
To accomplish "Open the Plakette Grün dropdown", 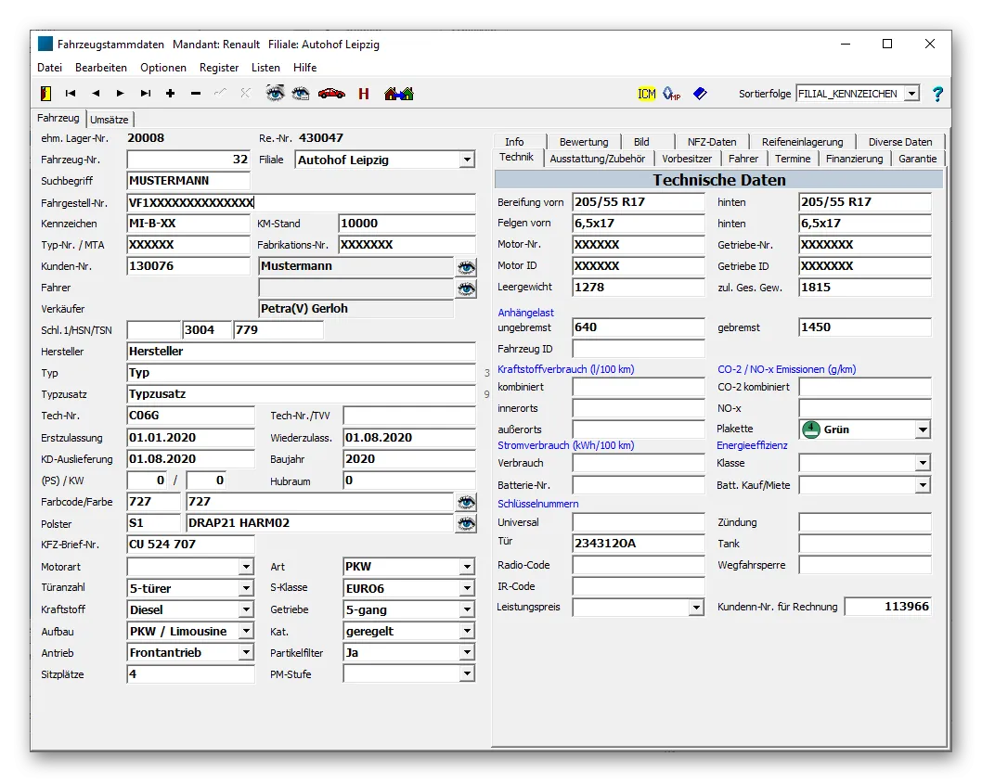I will tap(922, 429).
